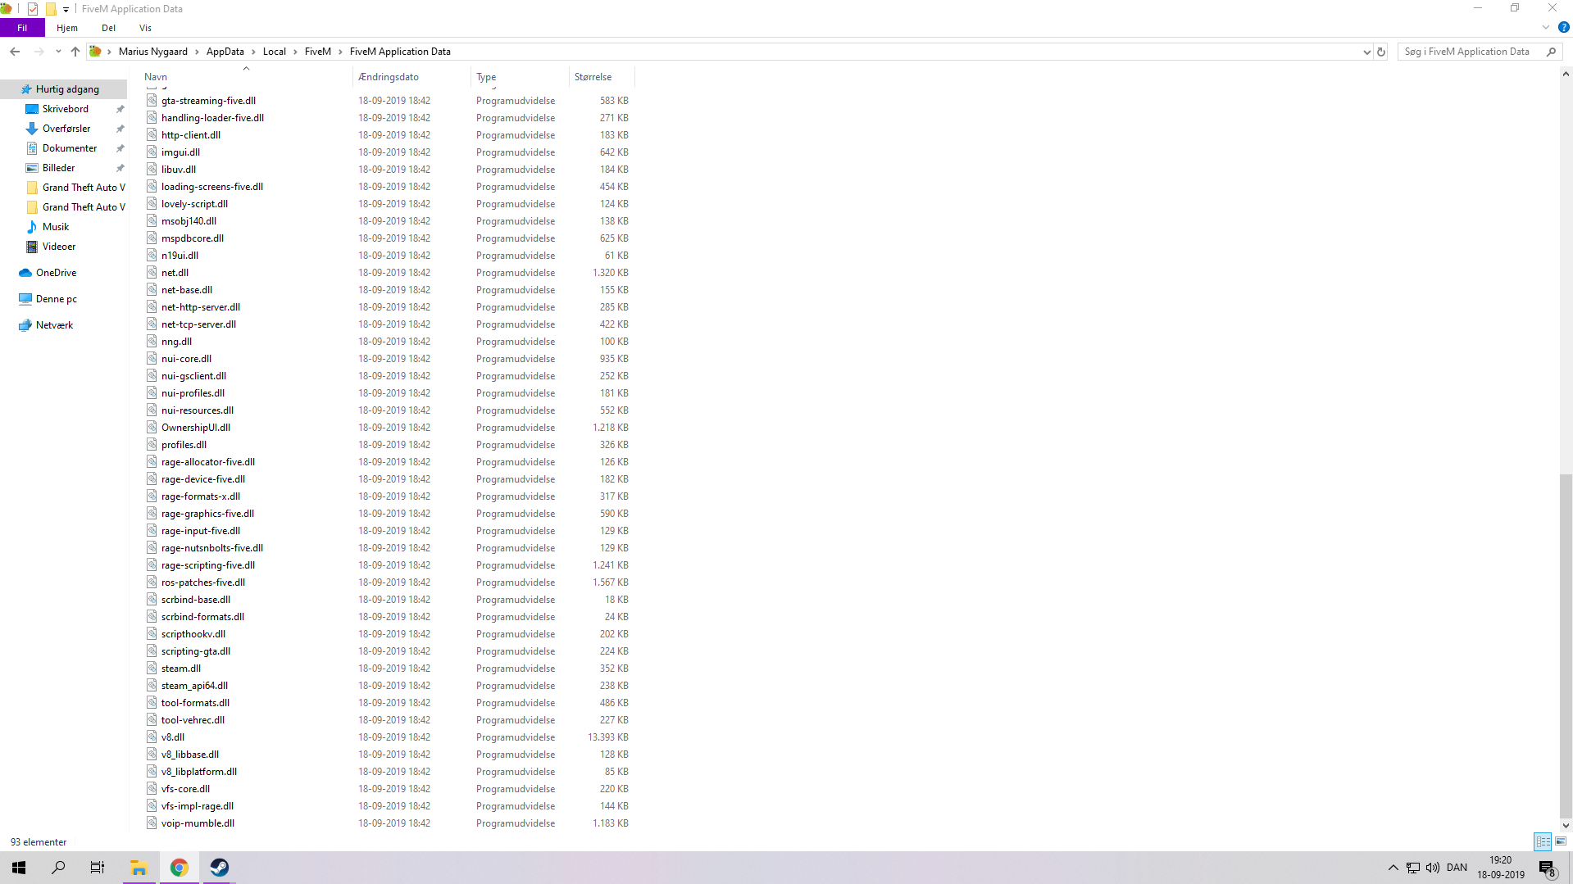Expand the ribbon with the chevron

(1546, 27)
